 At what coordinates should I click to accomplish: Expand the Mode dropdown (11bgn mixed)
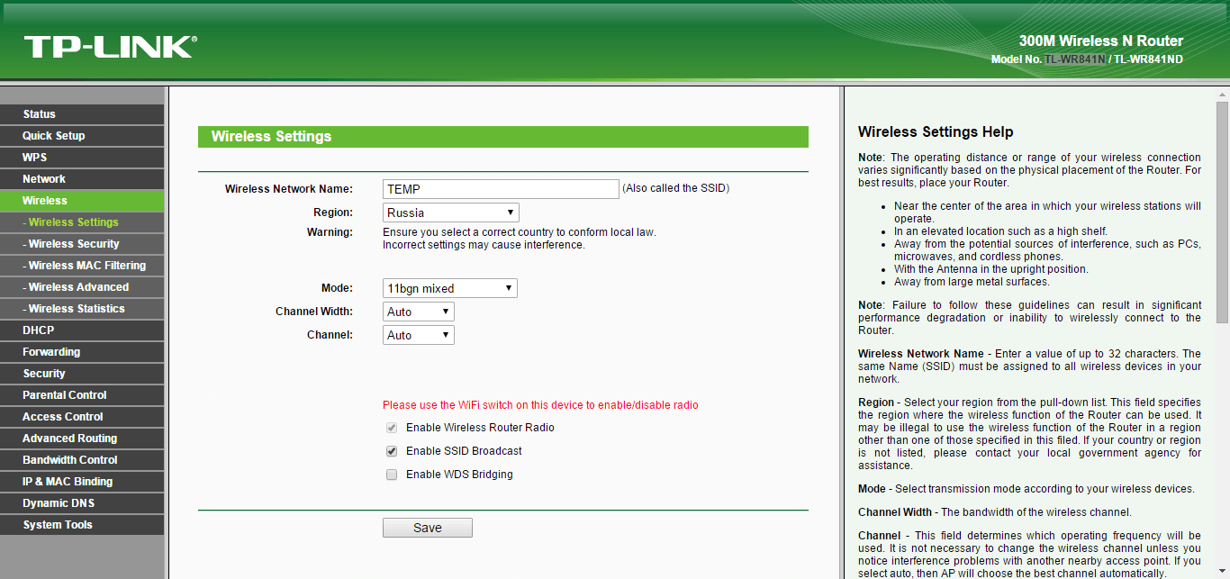click(x=449, y=289)
